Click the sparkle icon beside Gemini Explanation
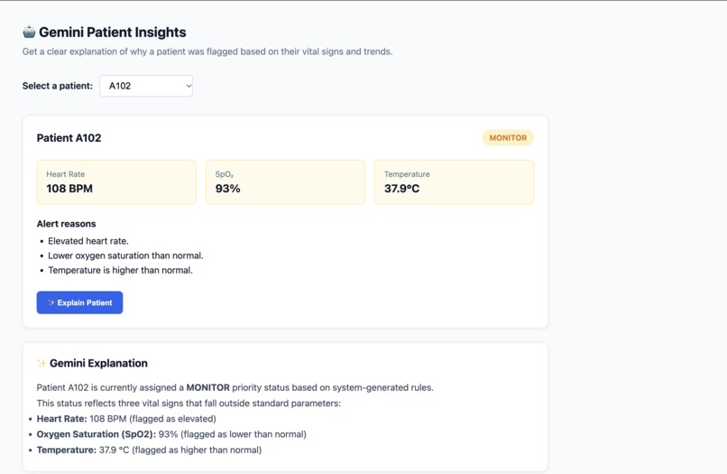This screenshot has height=474, width=727. [41, 363]
